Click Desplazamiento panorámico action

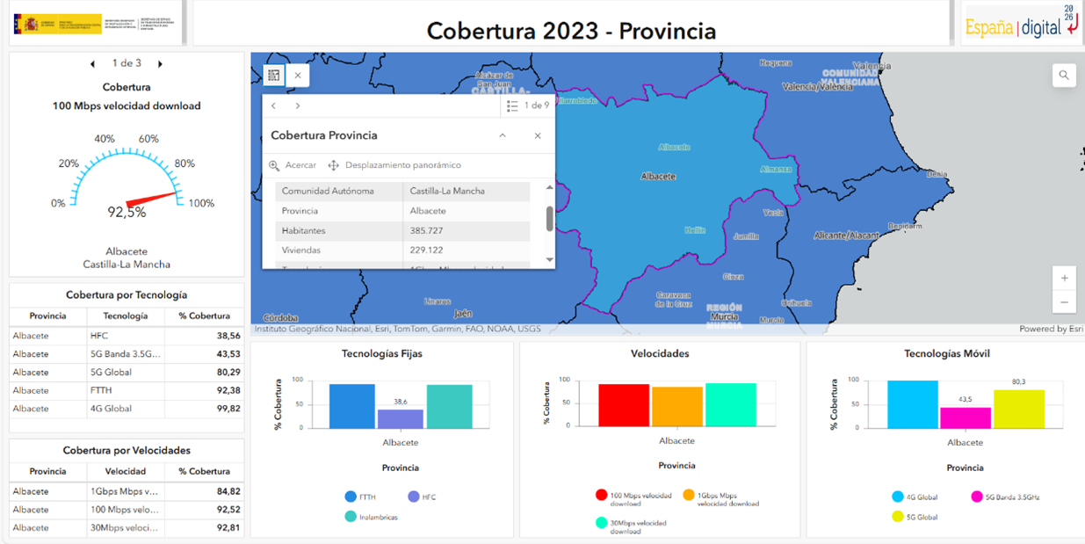click(394, 165)
